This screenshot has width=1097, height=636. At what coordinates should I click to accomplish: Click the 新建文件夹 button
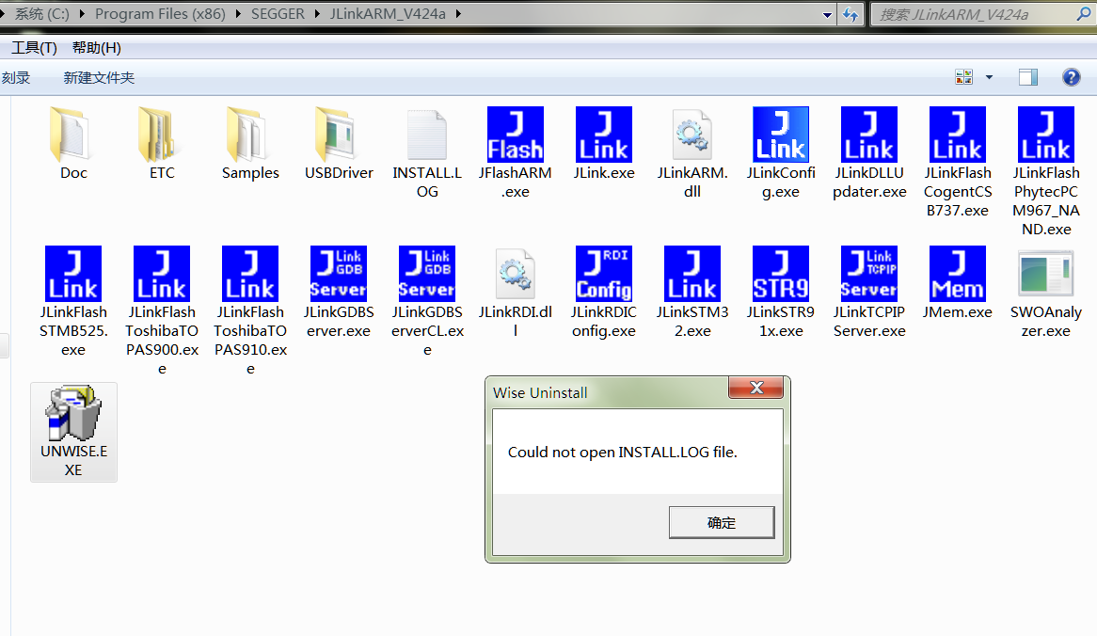pyautogui.click(x=98, y=78)
